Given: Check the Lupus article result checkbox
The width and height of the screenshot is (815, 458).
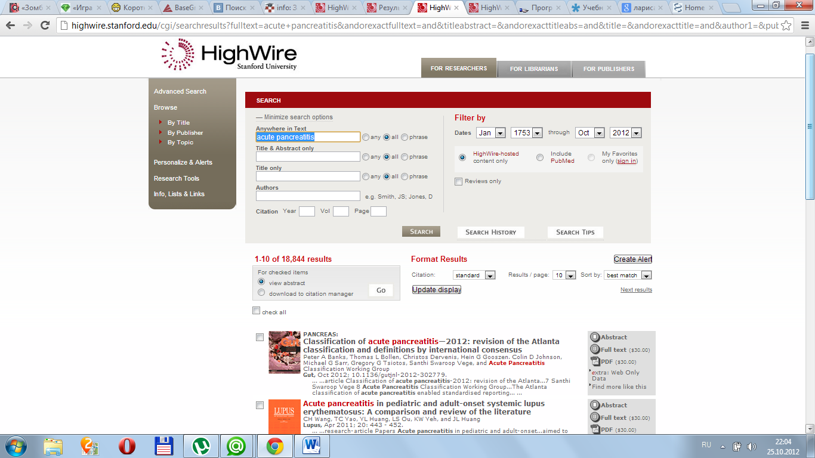Looking at the screenshot, I should tap(260, 406).
